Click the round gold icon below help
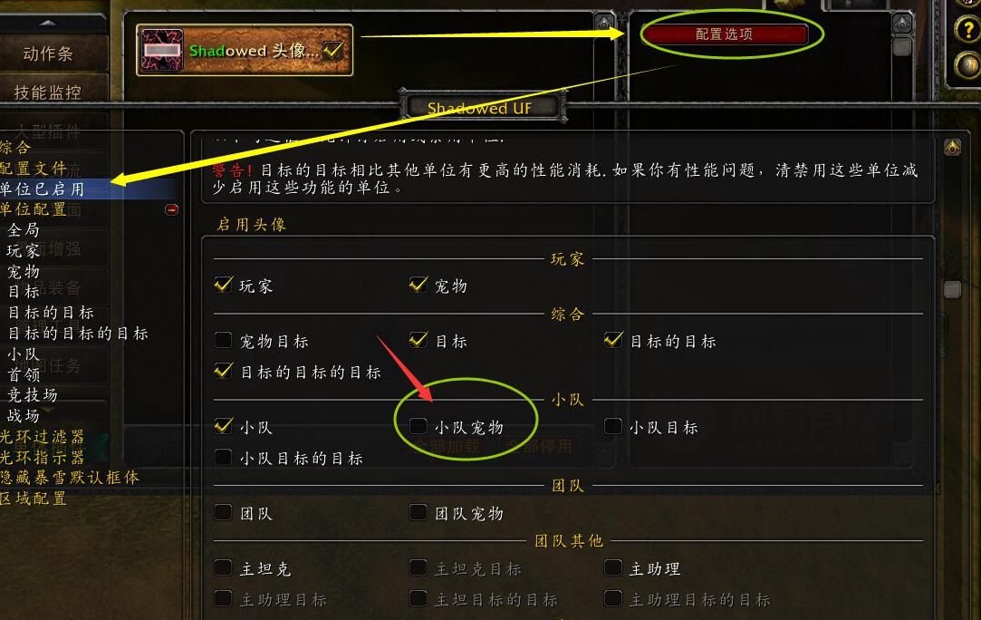 (968, 65)
